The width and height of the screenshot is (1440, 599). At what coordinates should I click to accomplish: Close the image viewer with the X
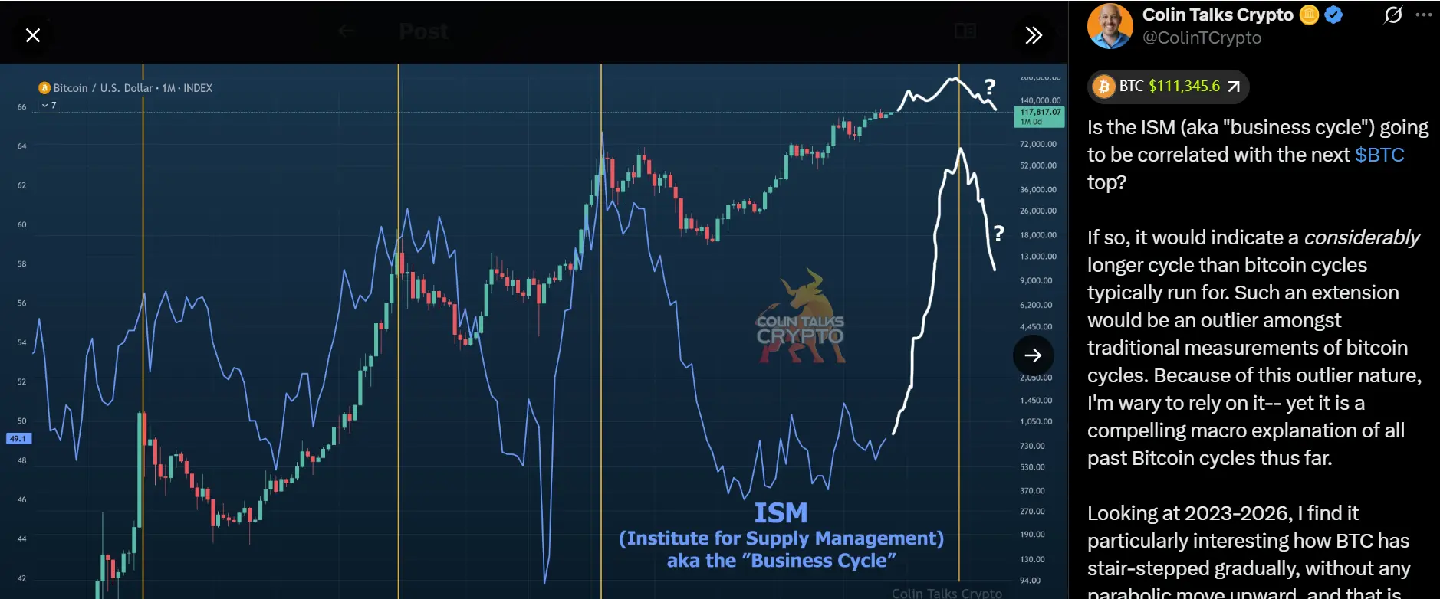point(33,35)
